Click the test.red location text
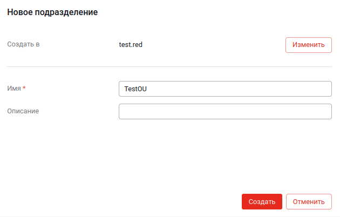The image size is (340, 217). (x=131, y=45)
